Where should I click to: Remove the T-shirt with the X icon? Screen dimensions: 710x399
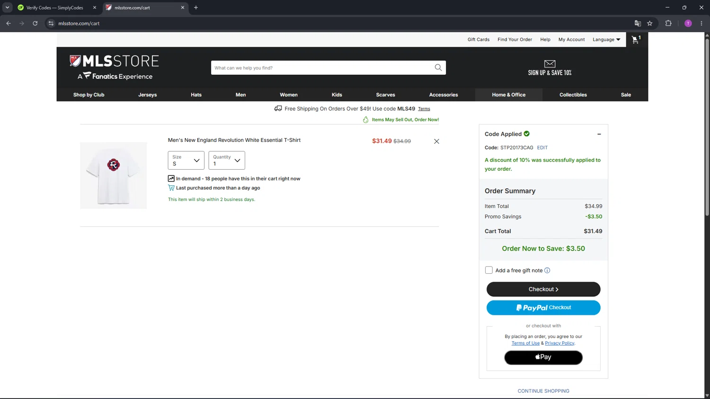tap(436, 141)
